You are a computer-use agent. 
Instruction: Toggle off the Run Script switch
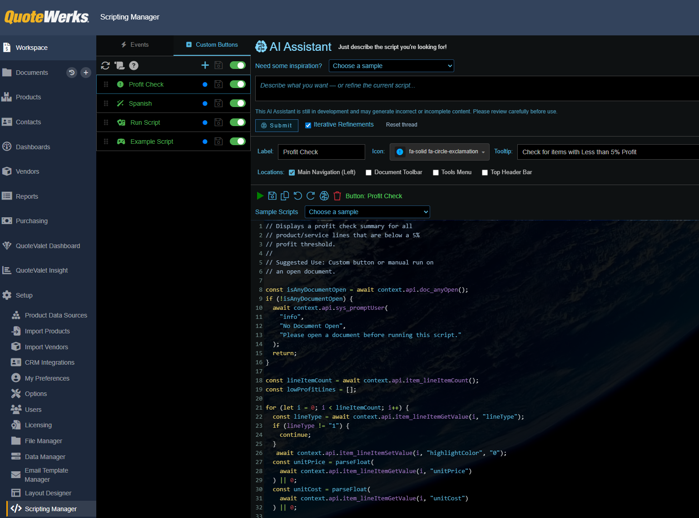(x=238, y=122)
